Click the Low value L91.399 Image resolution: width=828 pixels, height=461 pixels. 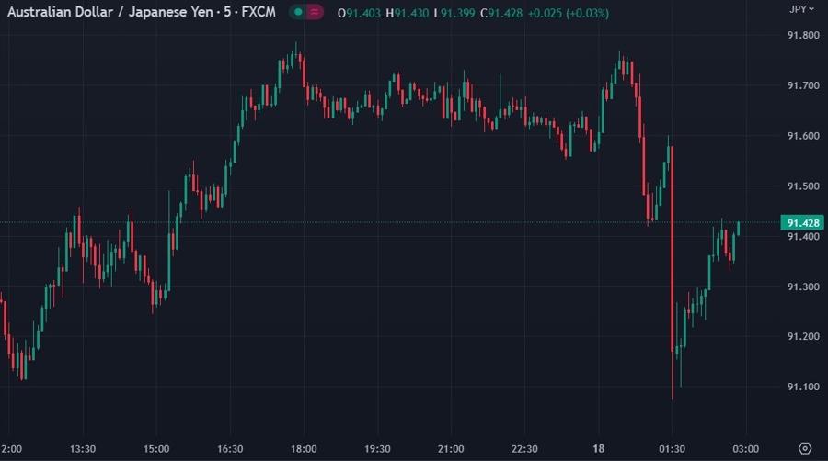point(454,13)
